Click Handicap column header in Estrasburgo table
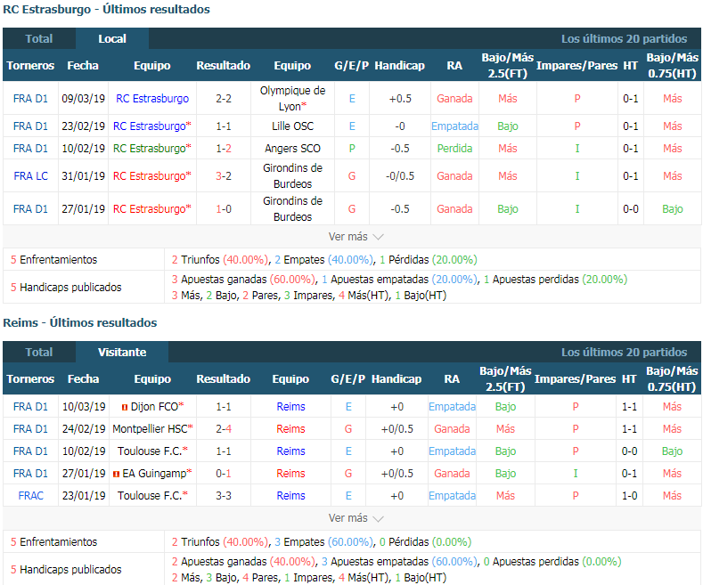Image resolution: width=703 pixels, height=585 pixels. click(x=399, y=65)
